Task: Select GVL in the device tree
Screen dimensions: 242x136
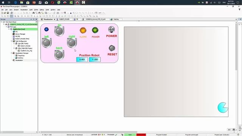Action: click(x=17, y=32)
